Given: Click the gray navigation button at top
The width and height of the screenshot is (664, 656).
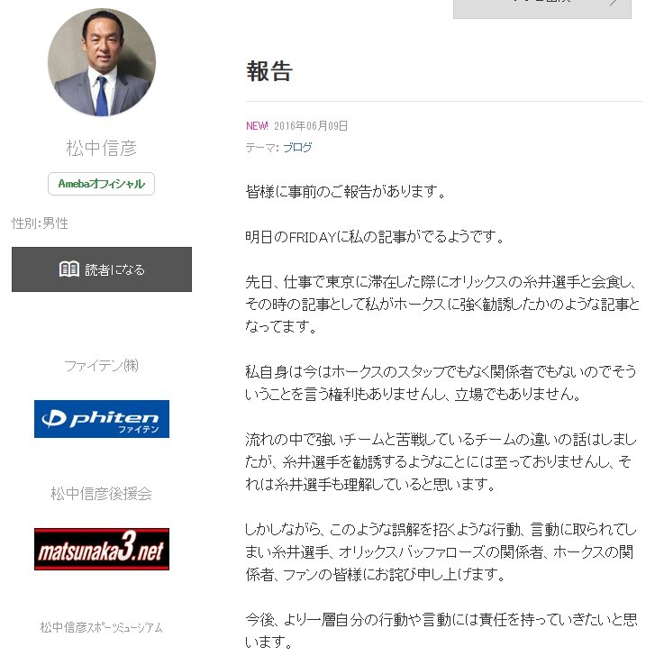Looking at the screenshot, I should (x=542, y=8).
